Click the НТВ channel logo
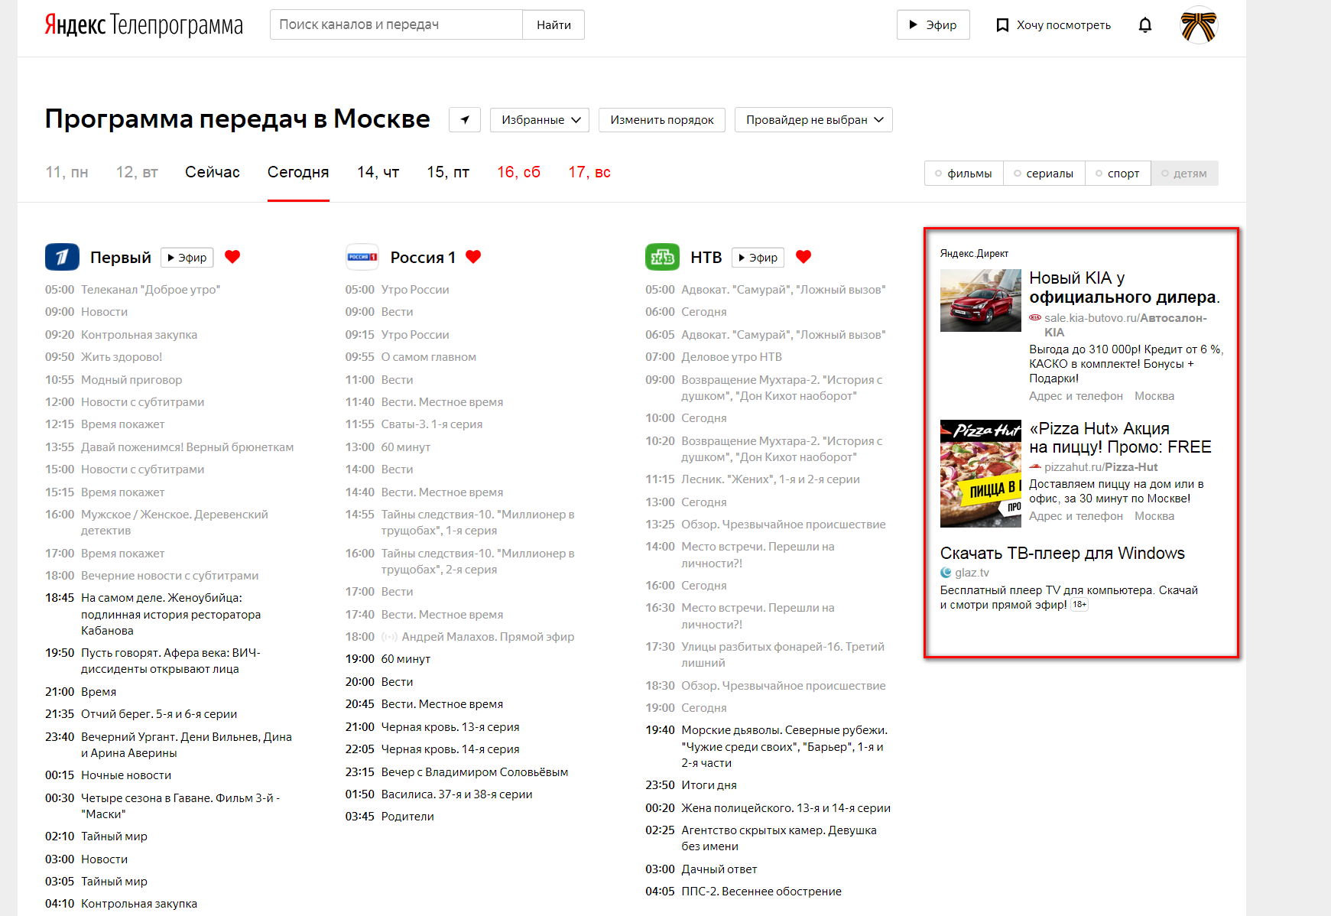The height and width of the screenshot is (916, 1331). [662, 257]
